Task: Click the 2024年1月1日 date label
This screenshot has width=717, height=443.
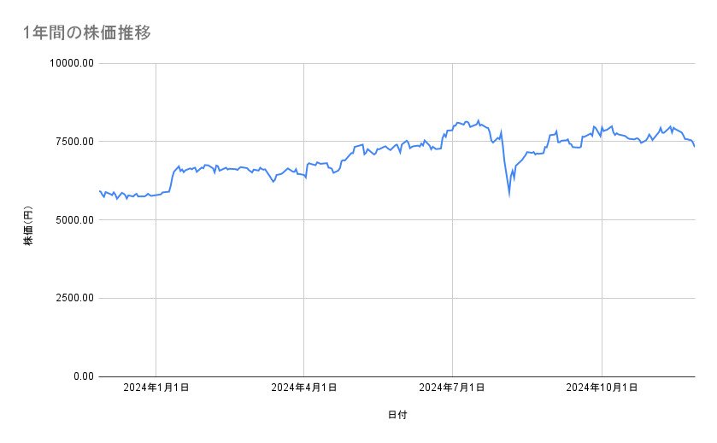Action: click(156, 388)
